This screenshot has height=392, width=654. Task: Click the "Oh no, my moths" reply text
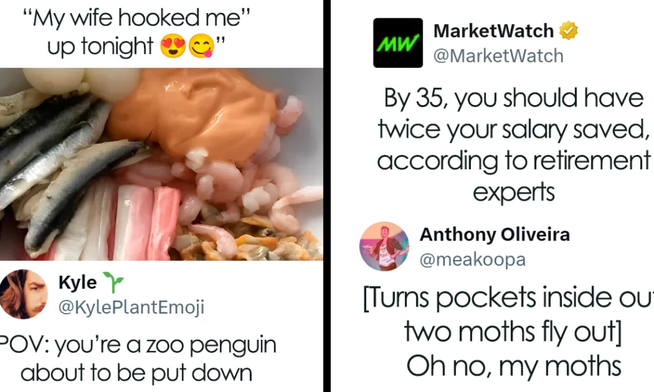point(514,366)
